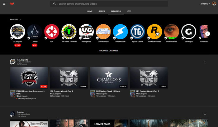Click into the search games input field
Viewport: 218px width, 127px height.
[x=112, y=4]
